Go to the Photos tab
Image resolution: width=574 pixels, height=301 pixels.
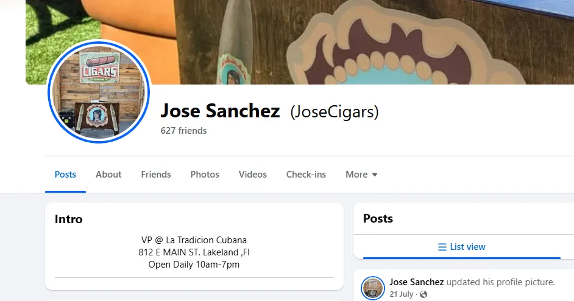click(205, 175)
